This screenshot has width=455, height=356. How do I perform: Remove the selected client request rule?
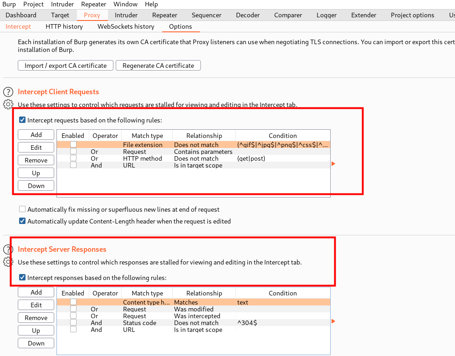[36, 160]
